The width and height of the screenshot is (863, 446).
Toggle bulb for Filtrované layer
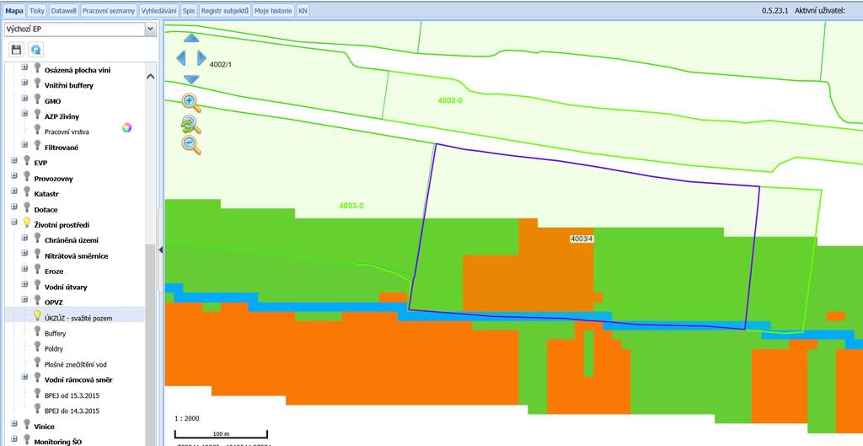tap(37, 145)
